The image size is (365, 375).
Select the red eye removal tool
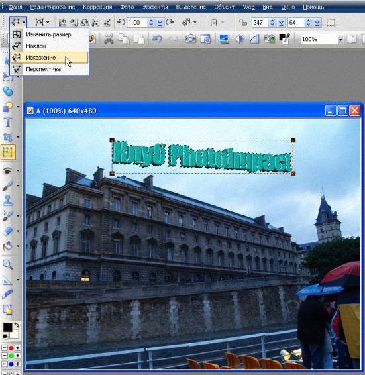point(7,170)
